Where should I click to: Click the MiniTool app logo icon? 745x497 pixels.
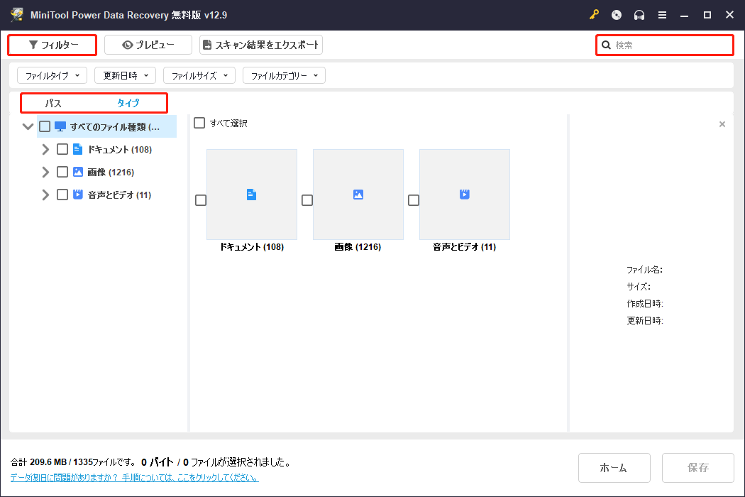16,15
